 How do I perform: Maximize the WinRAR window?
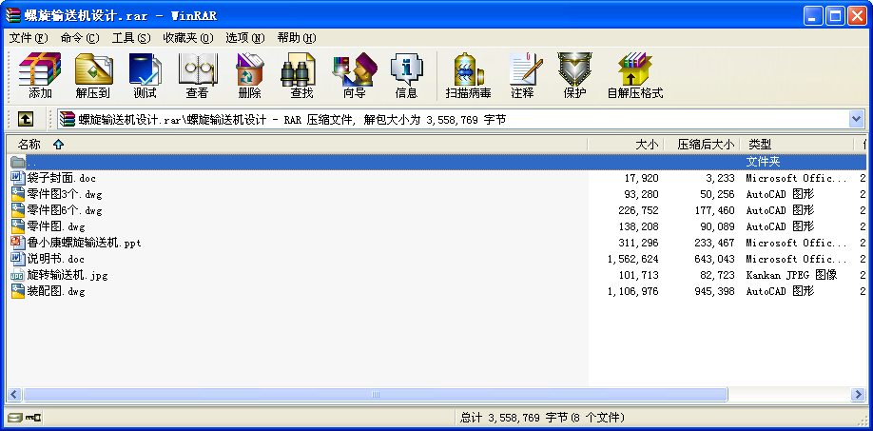coord(835,15)
